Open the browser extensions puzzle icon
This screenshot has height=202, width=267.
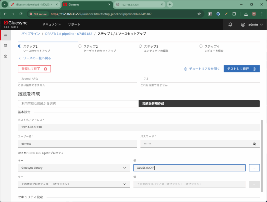[234, 14]
